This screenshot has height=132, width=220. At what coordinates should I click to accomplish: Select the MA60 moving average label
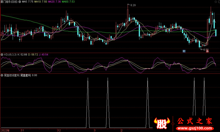coord(68,2)
